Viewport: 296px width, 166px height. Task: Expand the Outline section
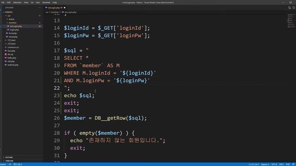9,157
